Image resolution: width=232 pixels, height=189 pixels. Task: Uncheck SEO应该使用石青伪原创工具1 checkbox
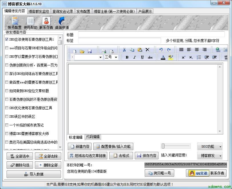[7, 39]
